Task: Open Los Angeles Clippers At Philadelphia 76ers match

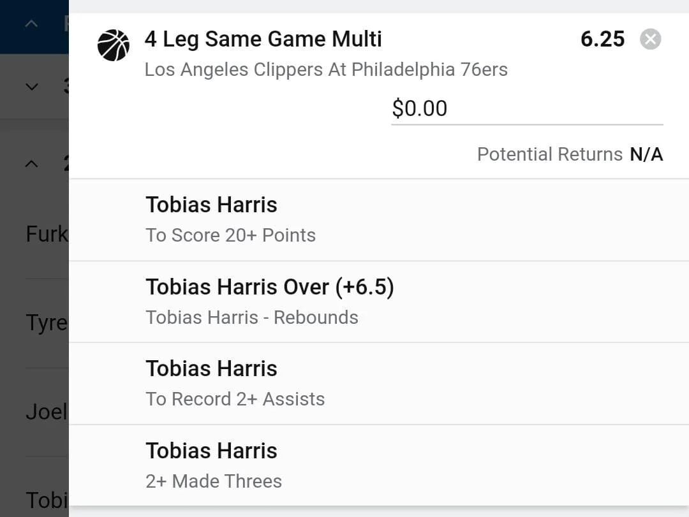Action: click(326, 69)
